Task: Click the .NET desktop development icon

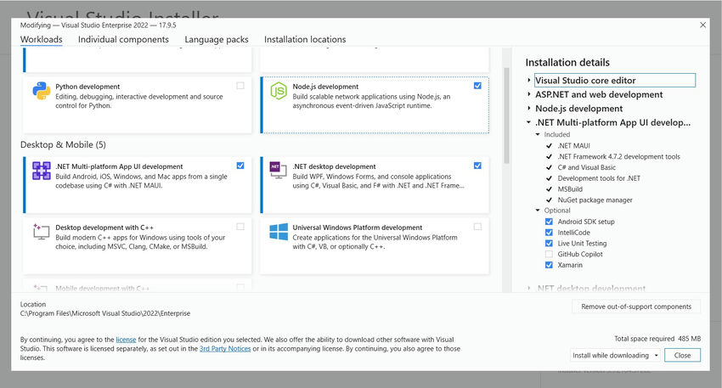Action: pos(278,170)
